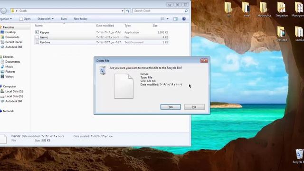Click the change view icon
This screenshot has height=171, width=304.
[x=162, y=19]
